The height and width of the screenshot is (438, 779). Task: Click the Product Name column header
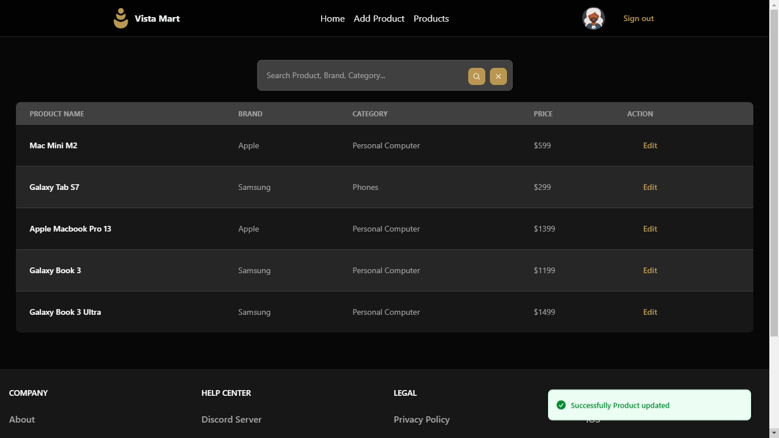[x=57, y=113]
